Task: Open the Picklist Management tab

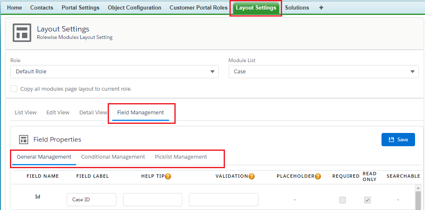Action: [x=181, y=157]
